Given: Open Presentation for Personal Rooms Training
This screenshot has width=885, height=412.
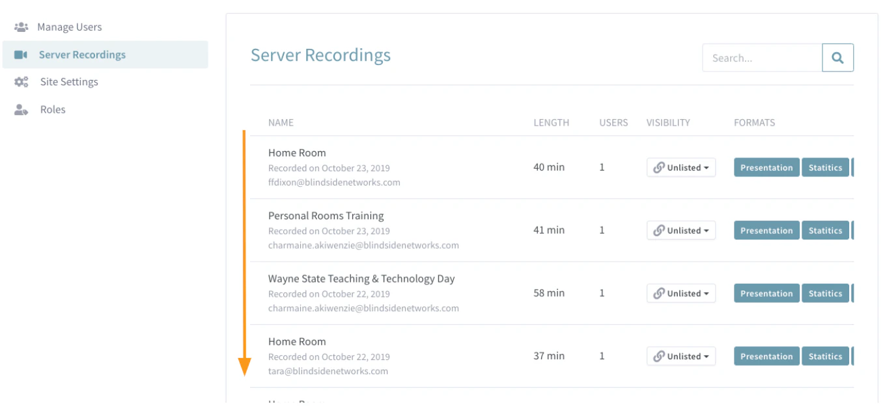Looking at the screenshot, I should click(766, 230).
